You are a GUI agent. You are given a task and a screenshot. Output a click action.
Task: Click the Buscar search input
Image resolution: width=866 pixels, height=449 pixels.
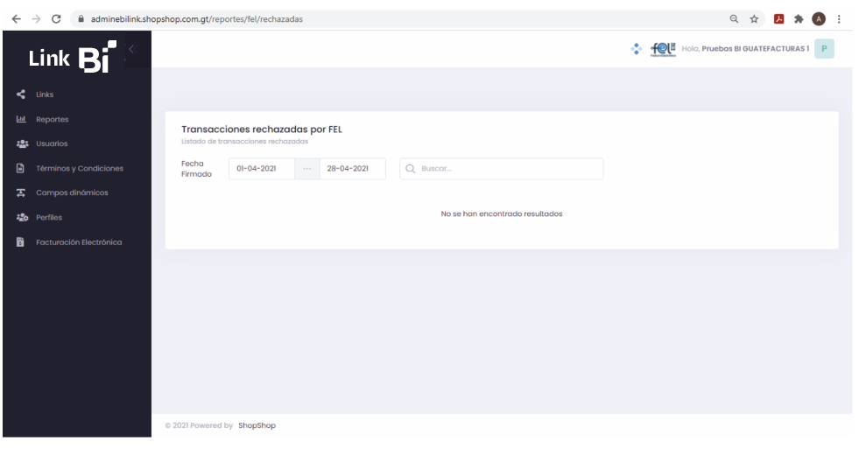pos(502,168)
